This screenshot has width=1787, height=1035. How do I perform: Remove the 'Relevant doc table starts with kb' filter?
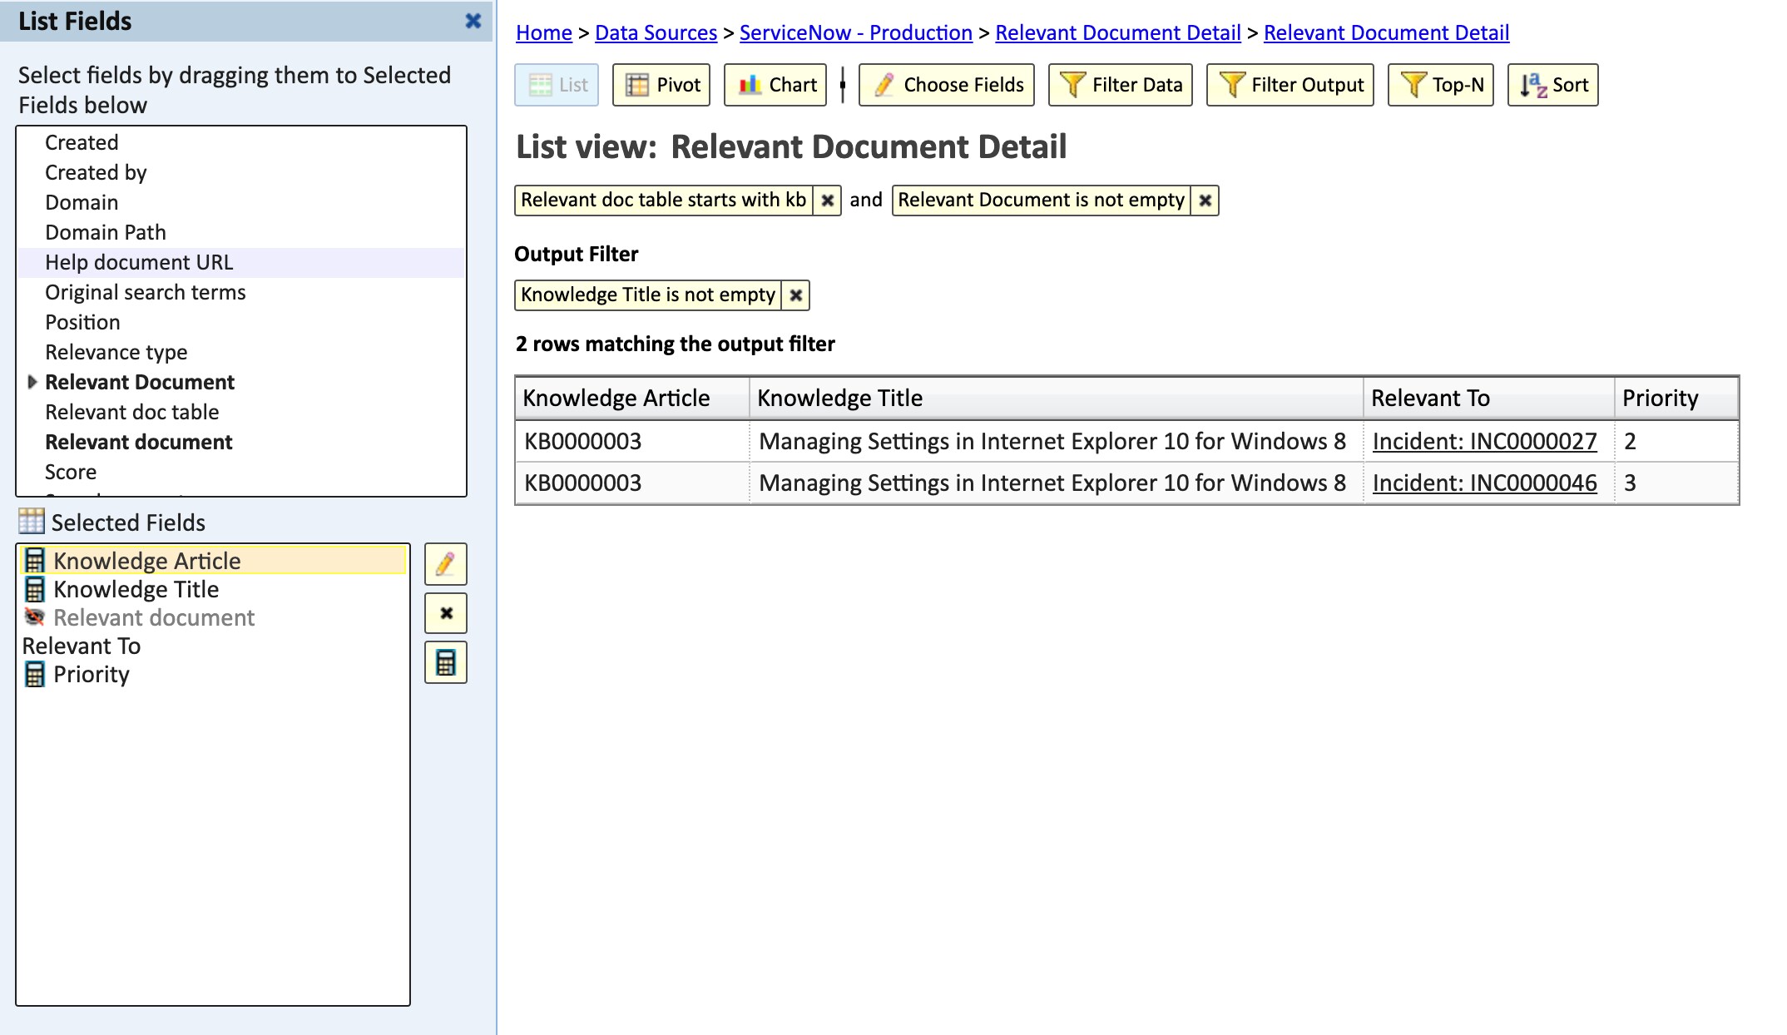pos(827,201)
